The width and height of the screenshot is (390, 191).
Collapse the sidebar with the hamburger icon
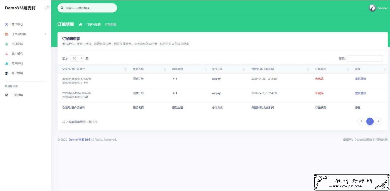pos(47,8)
